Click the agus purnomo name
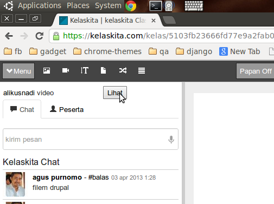 [57, 177]
